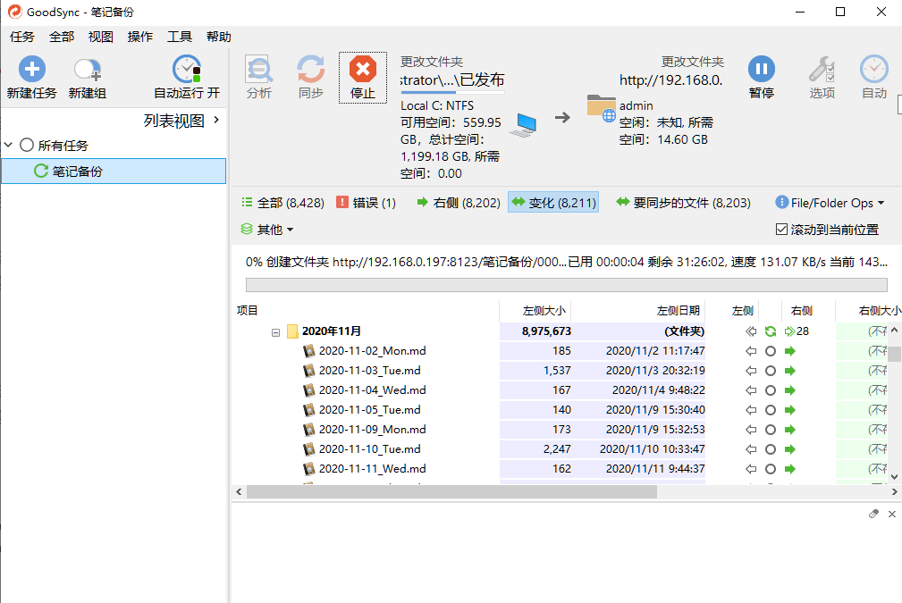Filter by 错误 (1)
902x603 pixels.
366,203
